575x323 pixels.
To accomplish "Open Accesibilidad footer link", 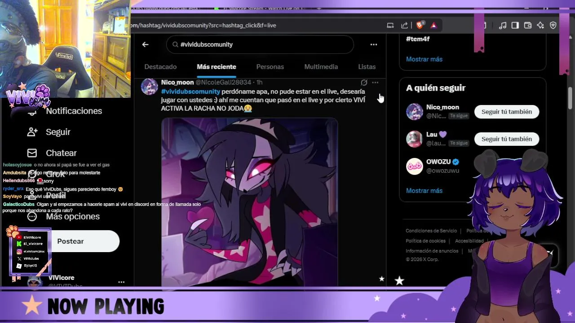I will (x=469, y=241).
